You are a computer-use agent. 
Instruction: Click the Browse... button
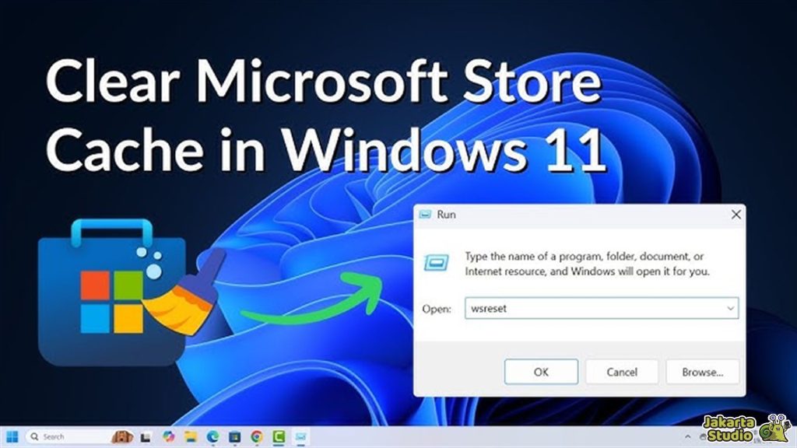pos(702,372)
